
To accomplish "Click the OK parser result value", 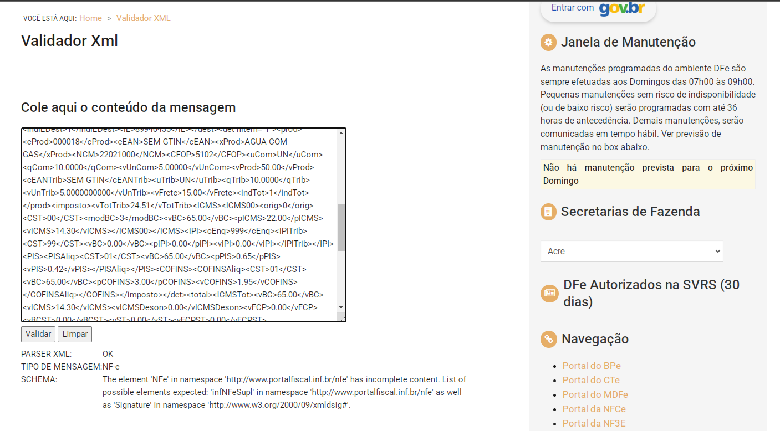I will pos(108,353).
